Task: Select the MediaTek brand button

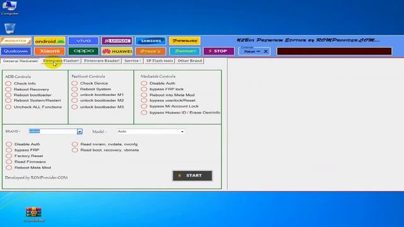Action: click(16, 41)
